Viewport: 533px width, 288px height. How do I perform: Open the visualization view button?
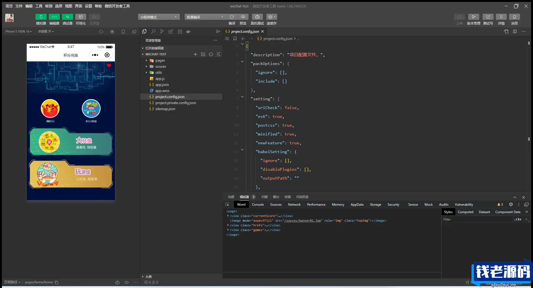pyautogui.click(x=80, y=17)
